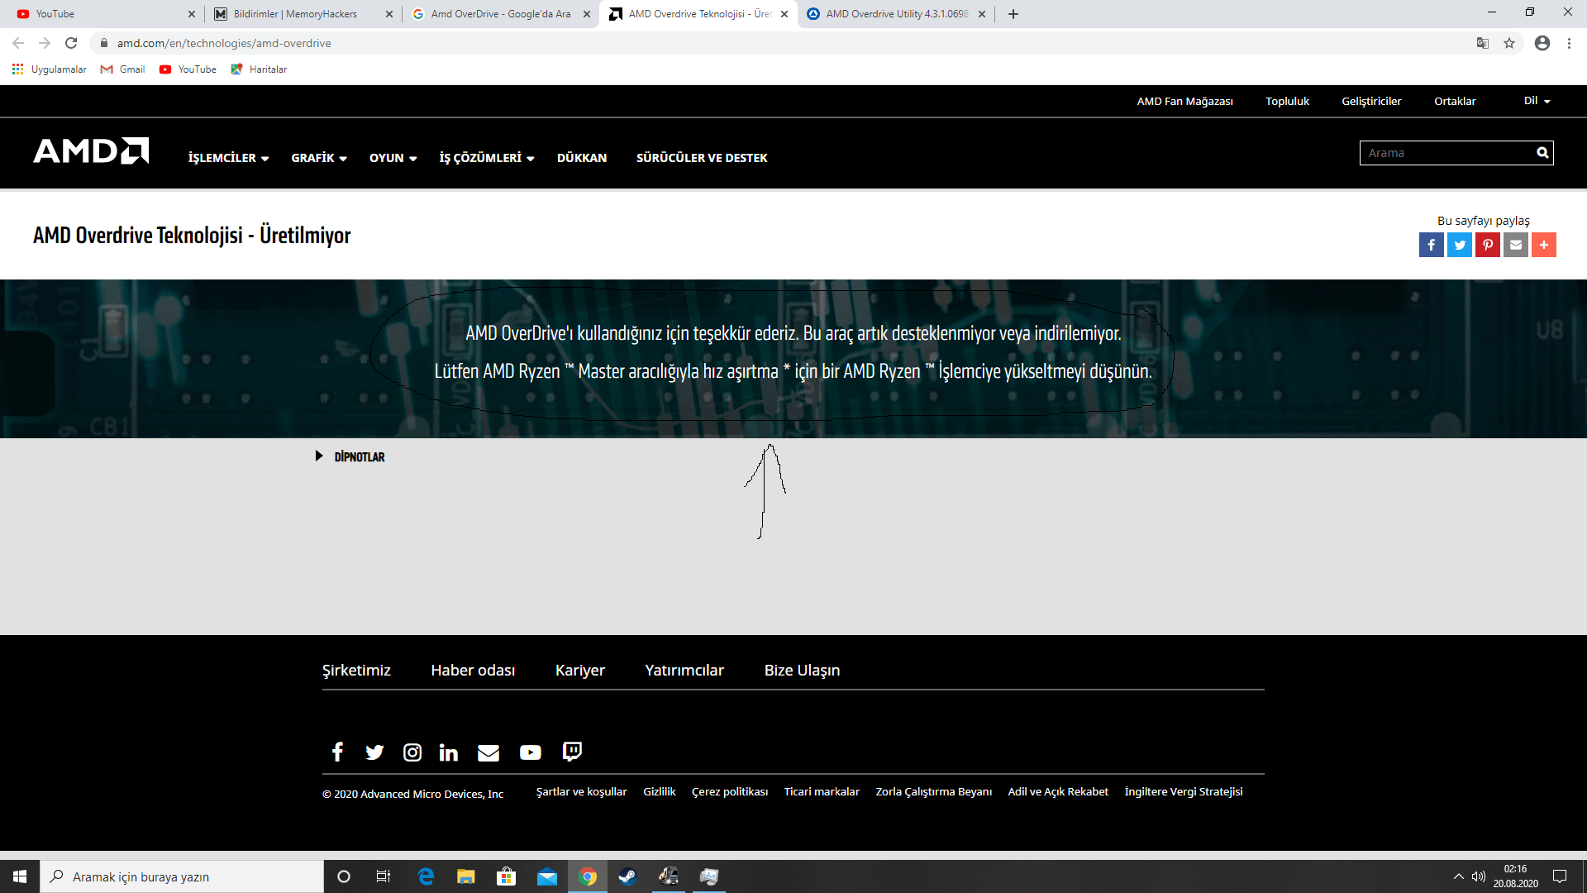Open Topluluk link
The height and width of the screenshot is (893, 1587).
[1287, 102]
